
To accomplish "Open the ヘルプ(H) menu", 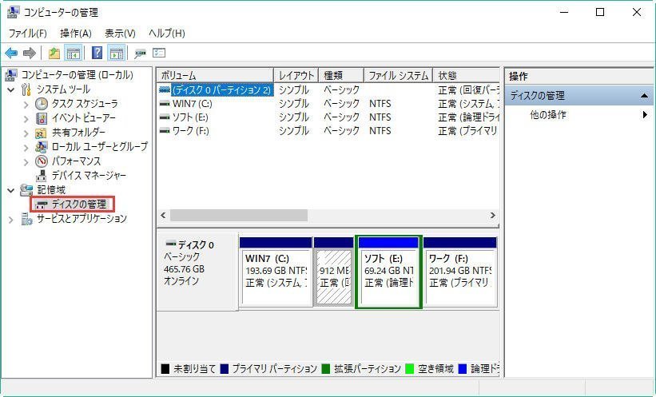I will click(x=166, y=33).
